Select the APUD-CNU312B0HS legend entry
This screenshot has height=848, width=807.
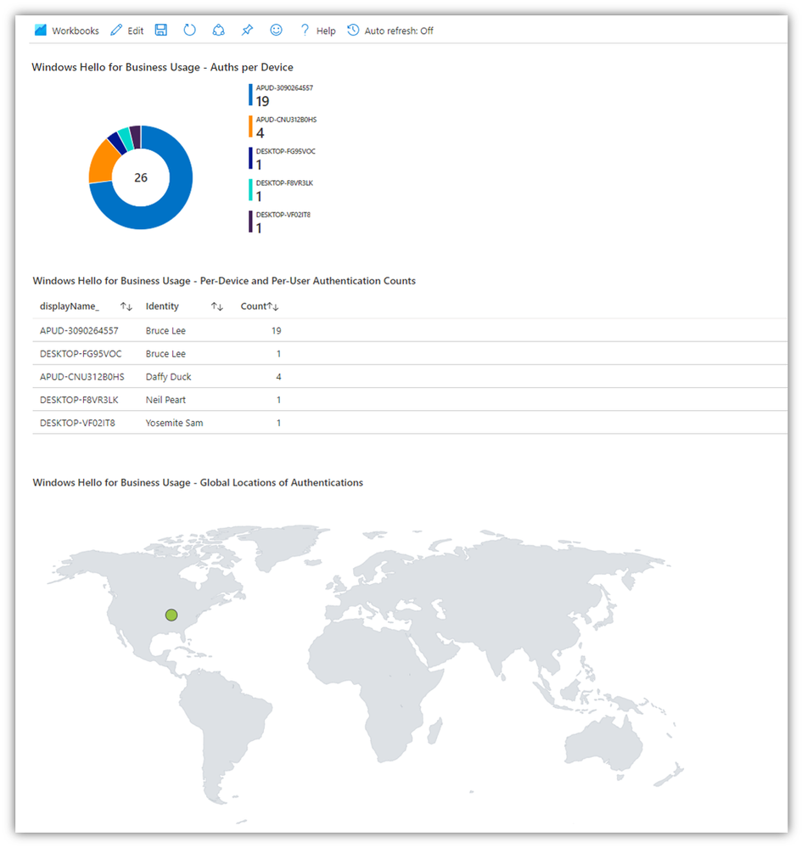coord(283,126)
